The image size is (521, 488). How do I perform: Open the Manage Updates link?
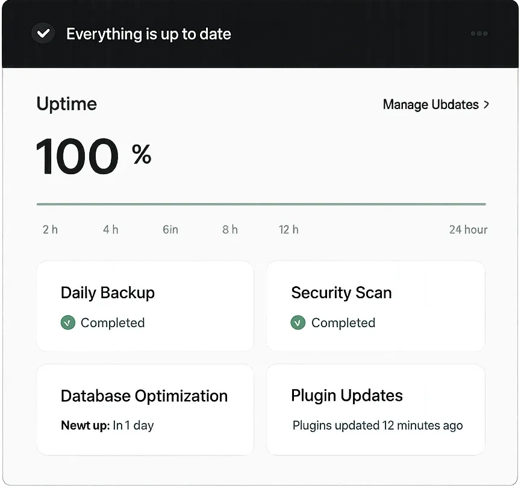[431, 105]
